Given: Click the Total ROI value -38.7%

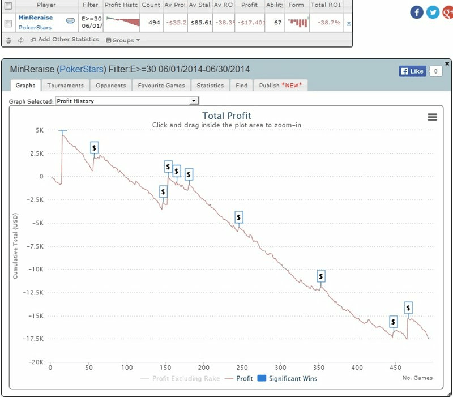Looking at the screenshot, I should tap(329, 23).
